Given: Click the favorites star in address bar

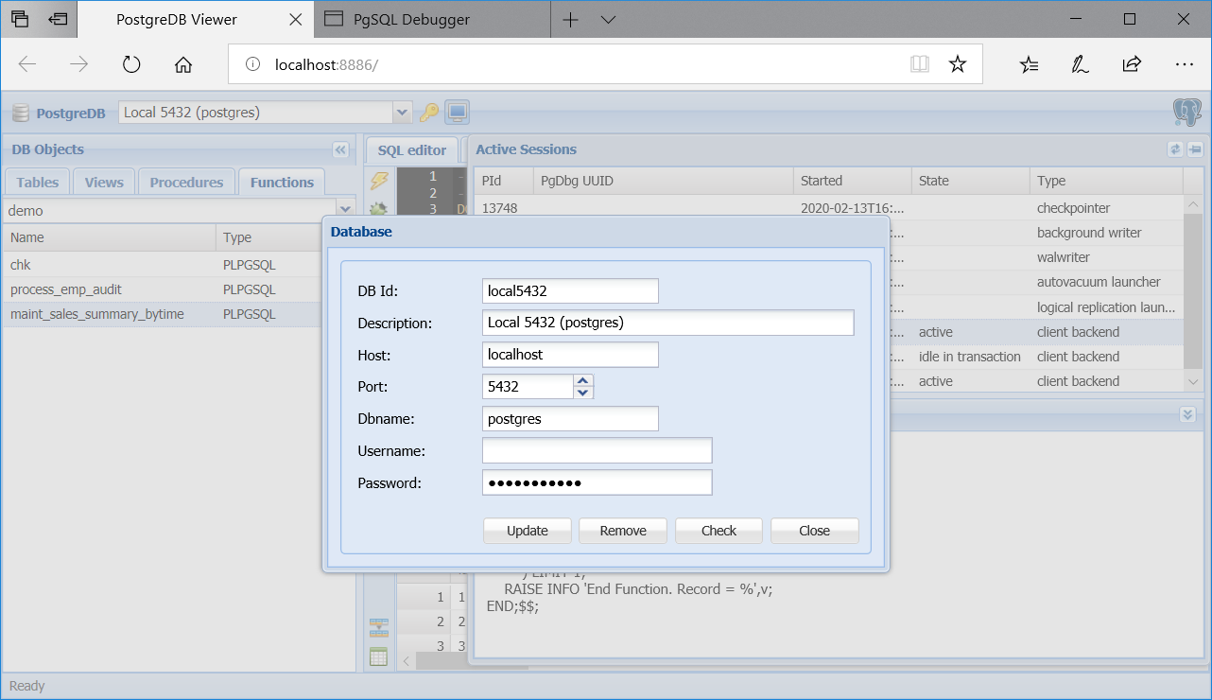Looking at the screenshot, I should (x=958, y=64).
